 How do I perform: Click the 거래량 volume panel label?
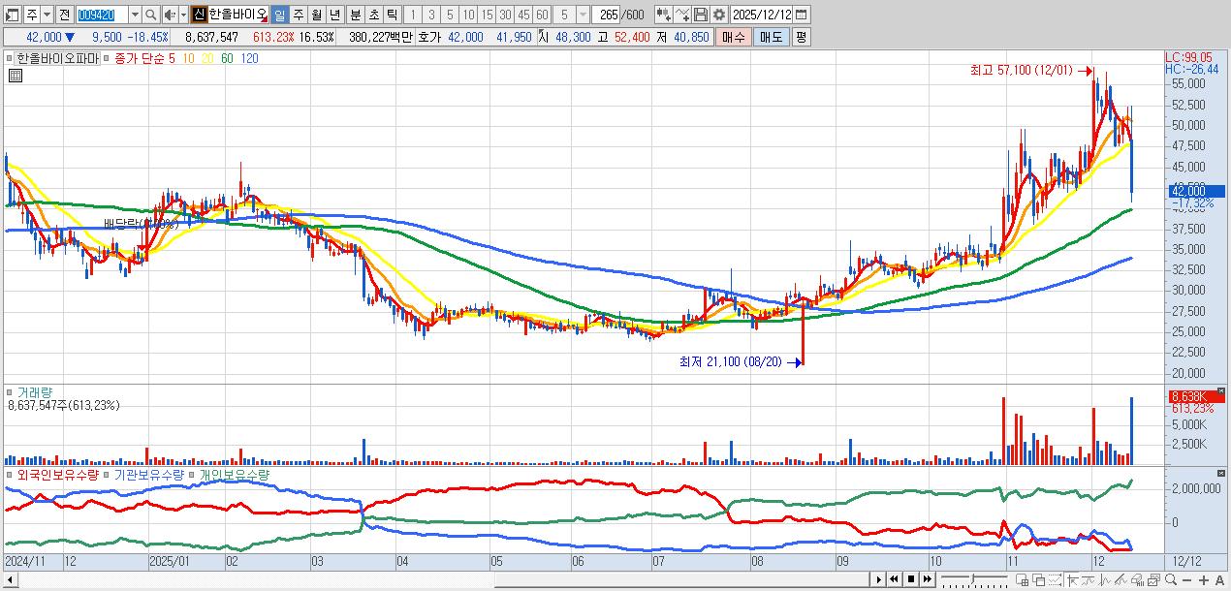35,392
